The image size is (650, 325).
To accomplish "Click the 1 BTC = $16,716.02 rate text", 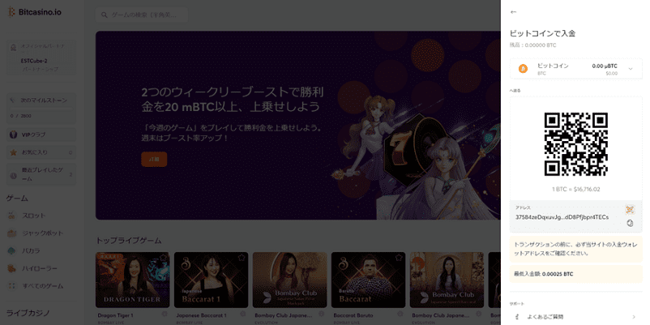I will (575, 190).
